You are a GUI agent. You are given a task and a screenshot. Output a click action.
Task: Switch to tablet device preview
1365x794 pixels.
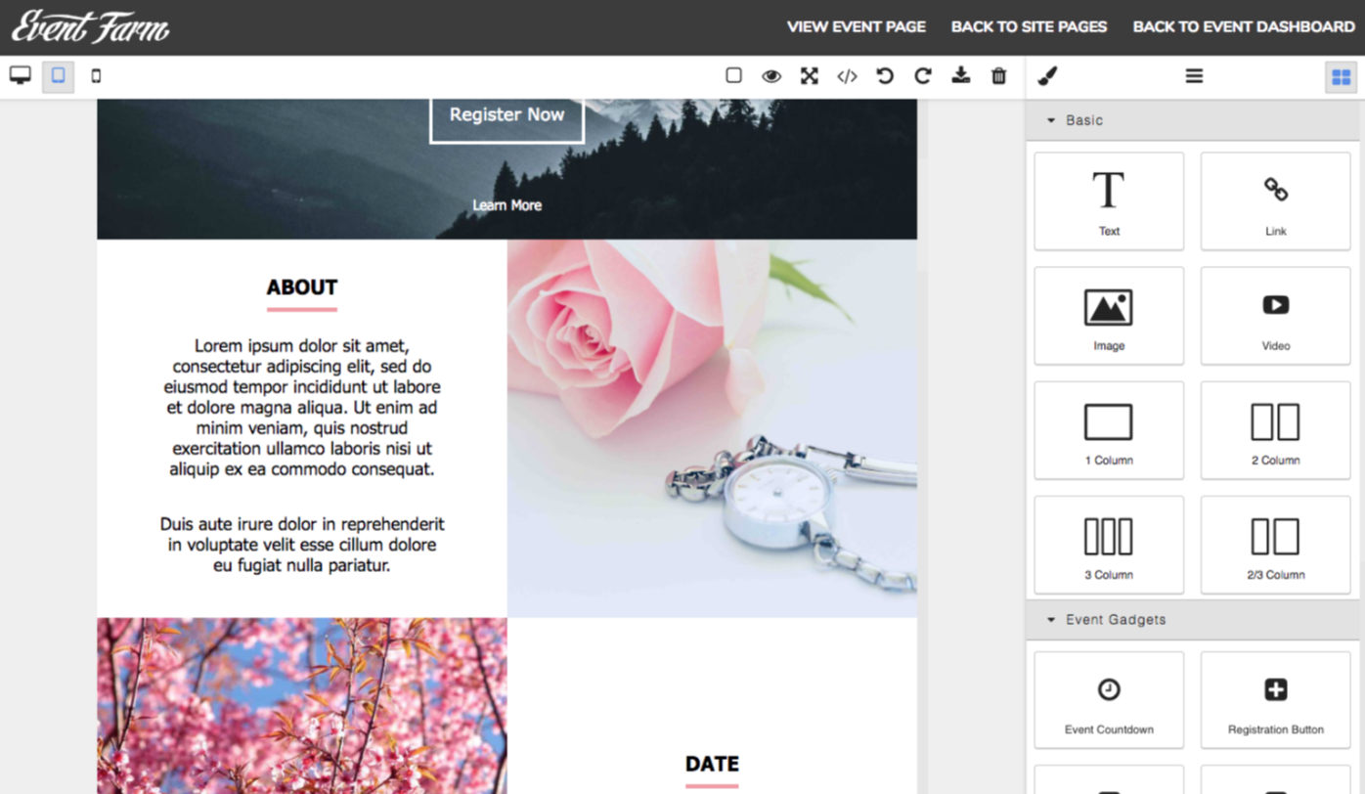59,75
